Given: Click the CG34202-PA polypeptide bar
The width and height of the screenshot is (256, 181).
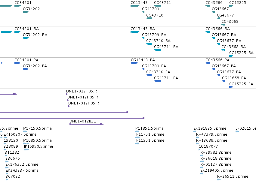Looking at the screenshot, I should pos(26,69).
